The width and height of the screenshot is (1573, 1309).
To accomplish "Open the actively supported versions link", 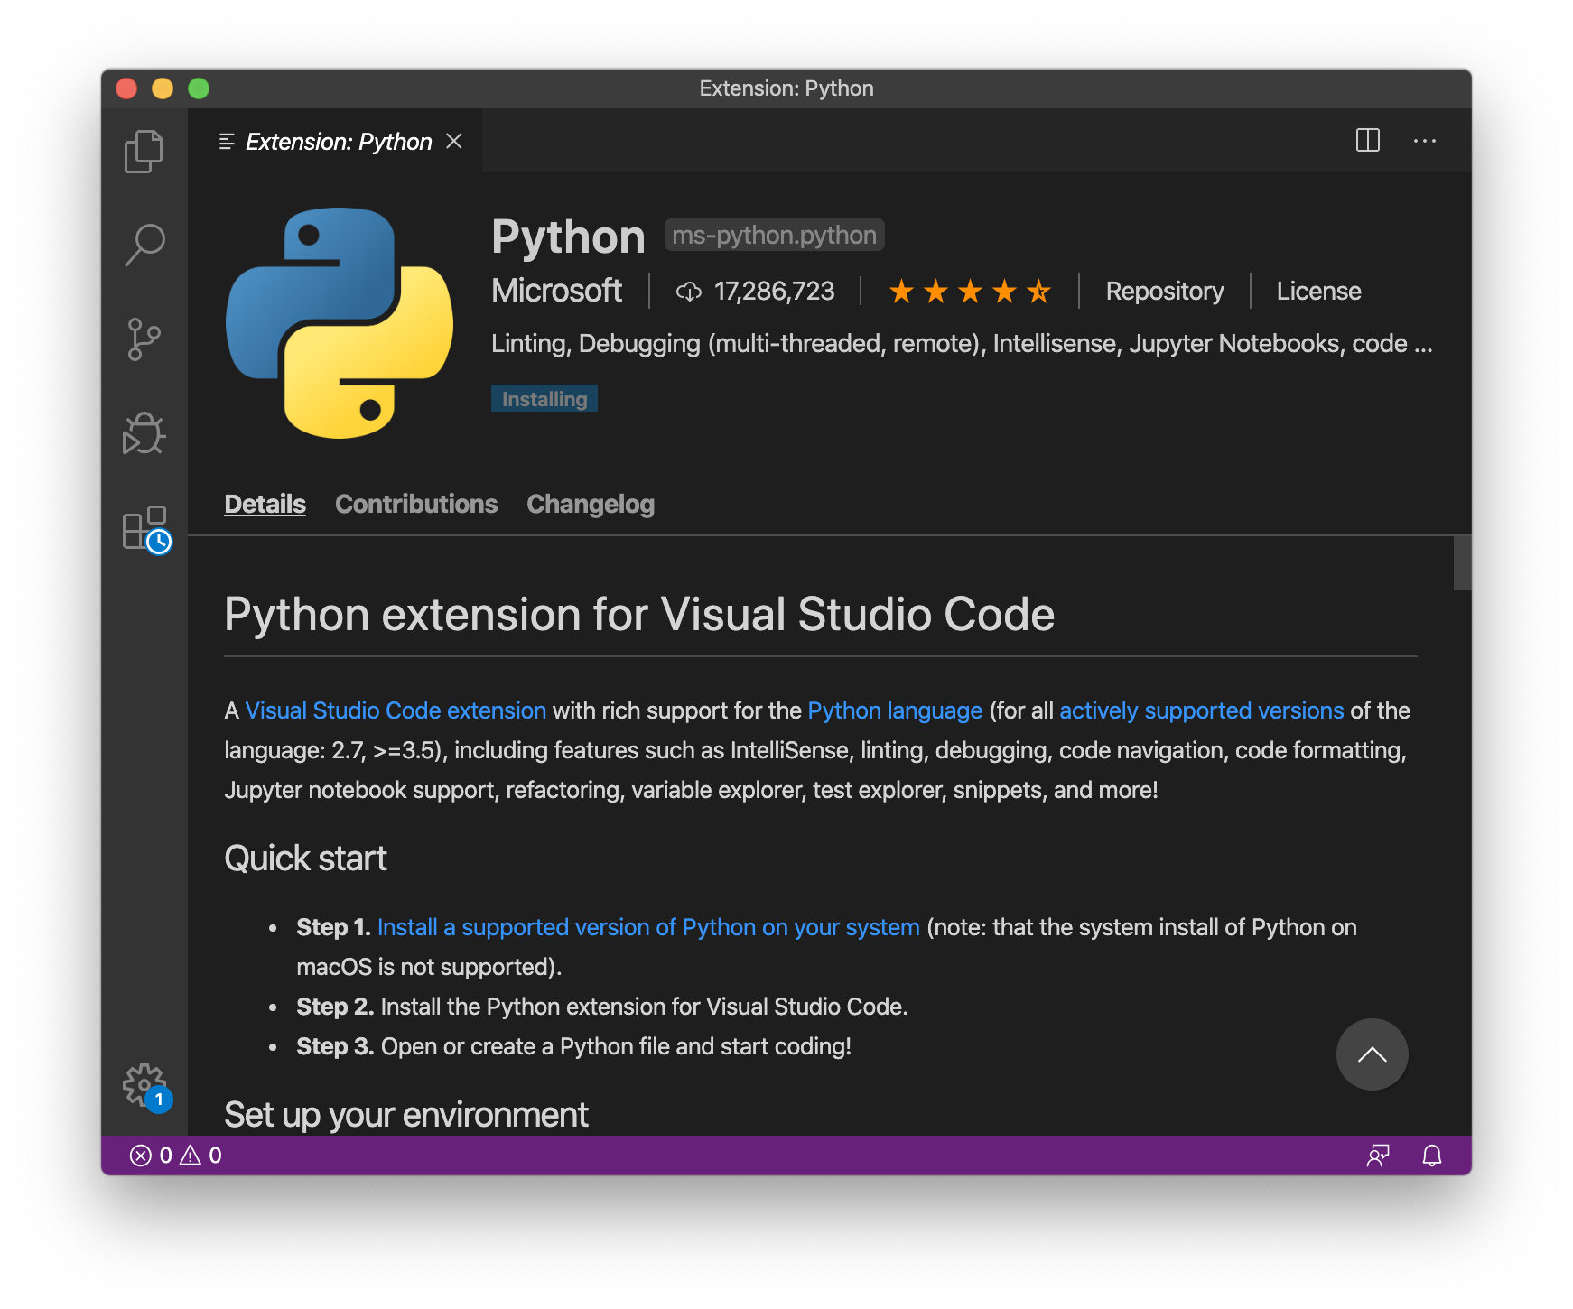I will tap(1201, 710).
